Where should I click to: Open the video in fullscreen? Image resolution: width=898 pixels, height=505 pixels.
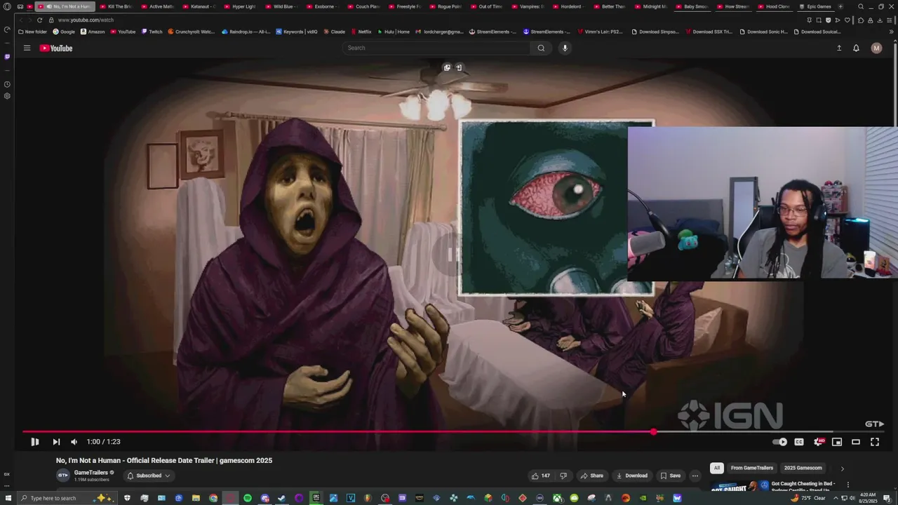(875, 442)
